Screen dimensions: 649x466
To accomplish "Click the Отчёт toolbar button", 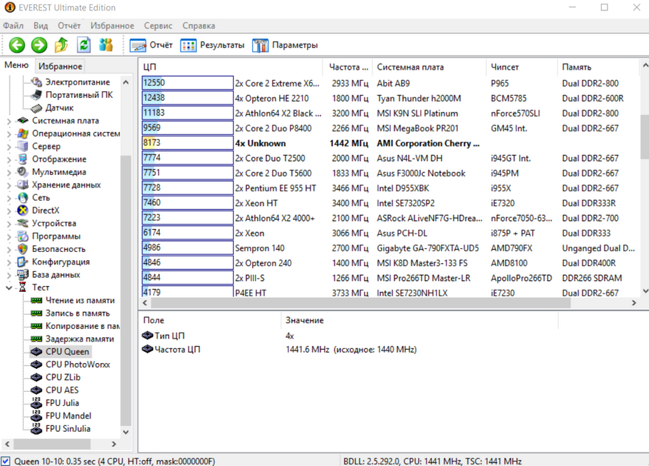I will click(x=152, y=45).
